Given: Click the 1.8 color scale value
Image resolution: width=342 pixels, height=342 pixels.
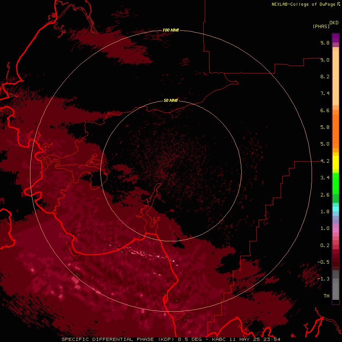Looking at the screenshot, I should (325, 212).
